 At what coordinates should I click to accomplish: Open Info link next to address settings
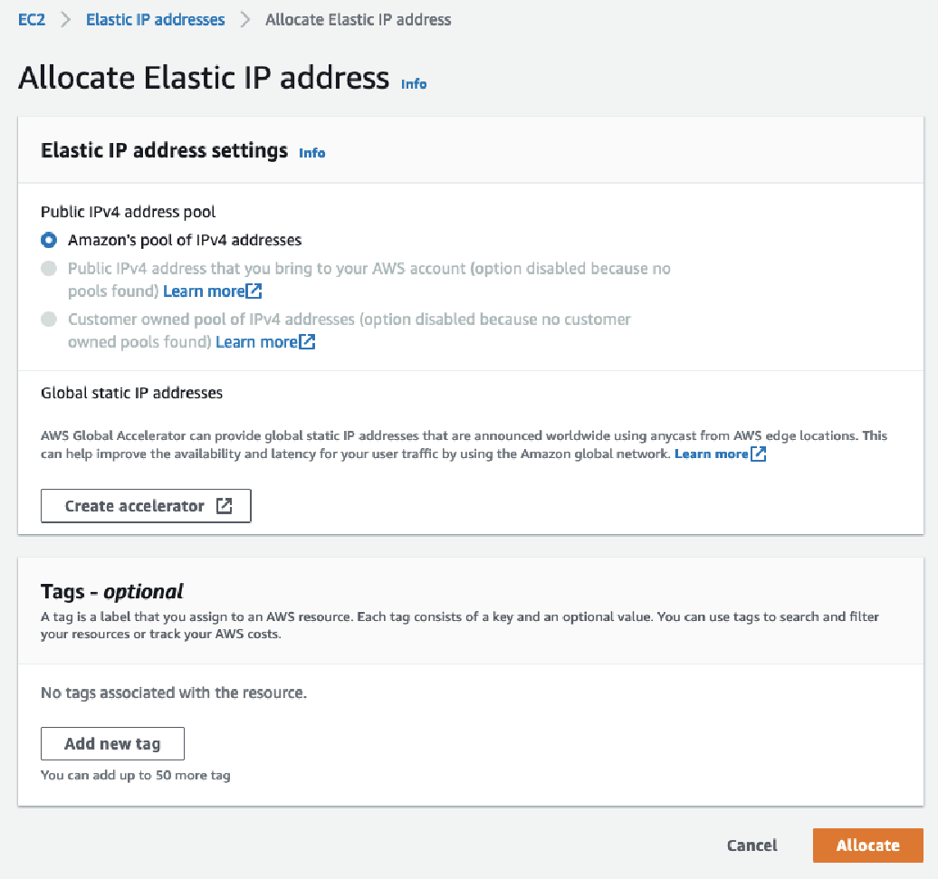pos(311,153)
